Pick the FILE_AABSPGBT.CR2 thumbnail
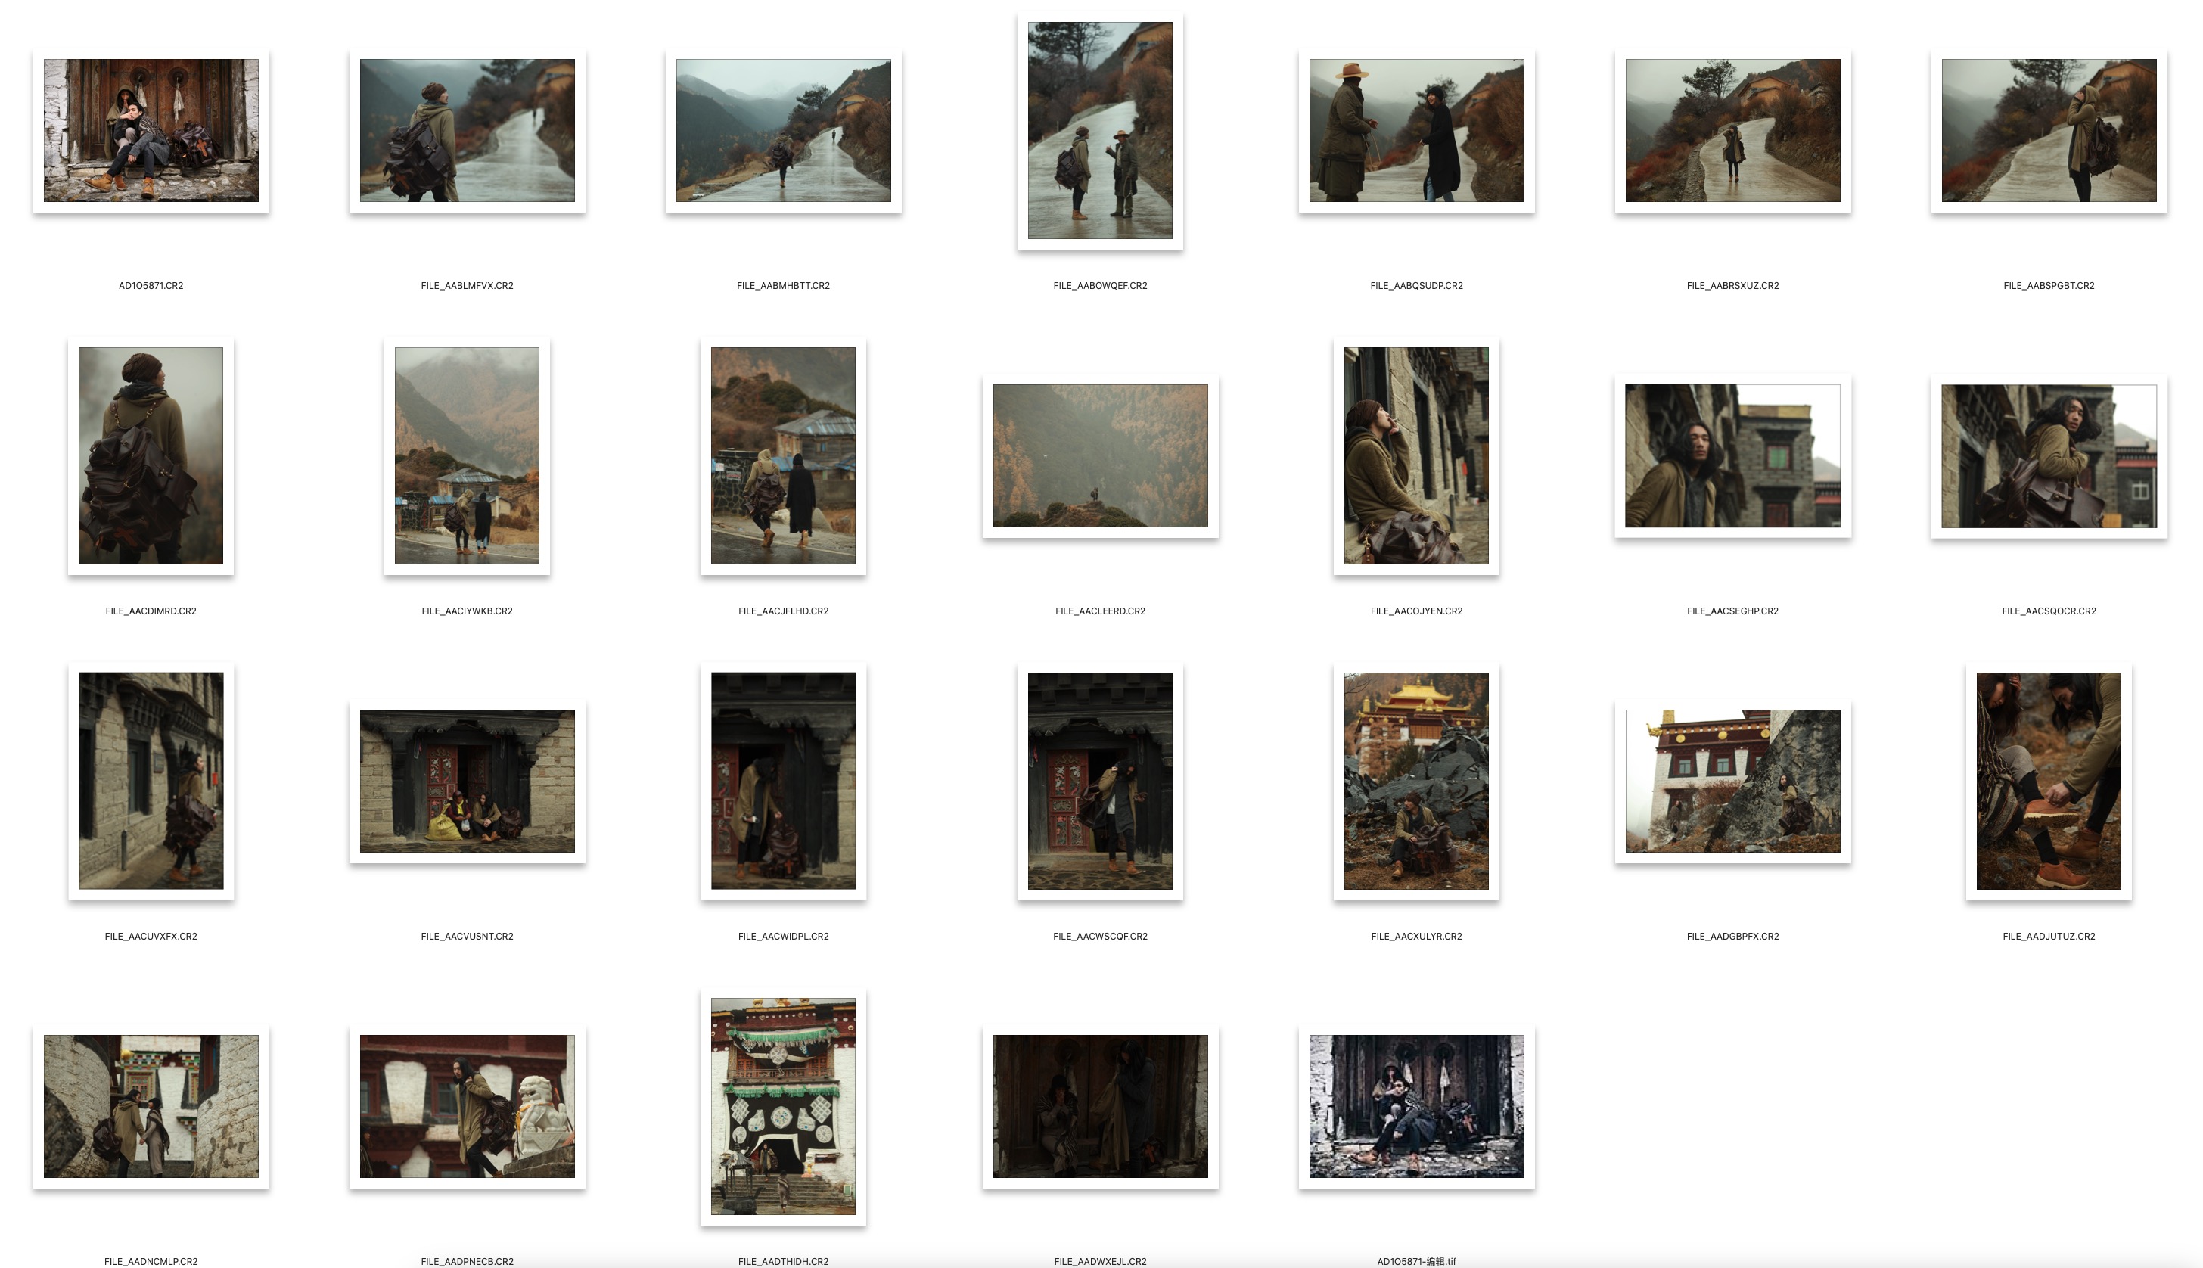 point(2048,131)
